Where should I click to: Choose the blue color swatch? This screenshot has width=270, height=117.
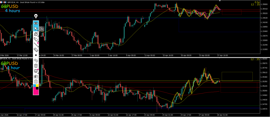34,85
